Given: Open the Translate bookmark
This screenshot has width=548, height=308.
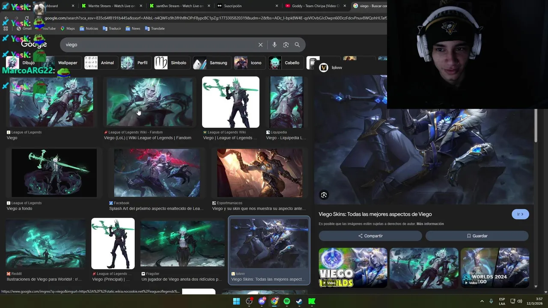Looking at the screenshot, I should tap(155, 28).
